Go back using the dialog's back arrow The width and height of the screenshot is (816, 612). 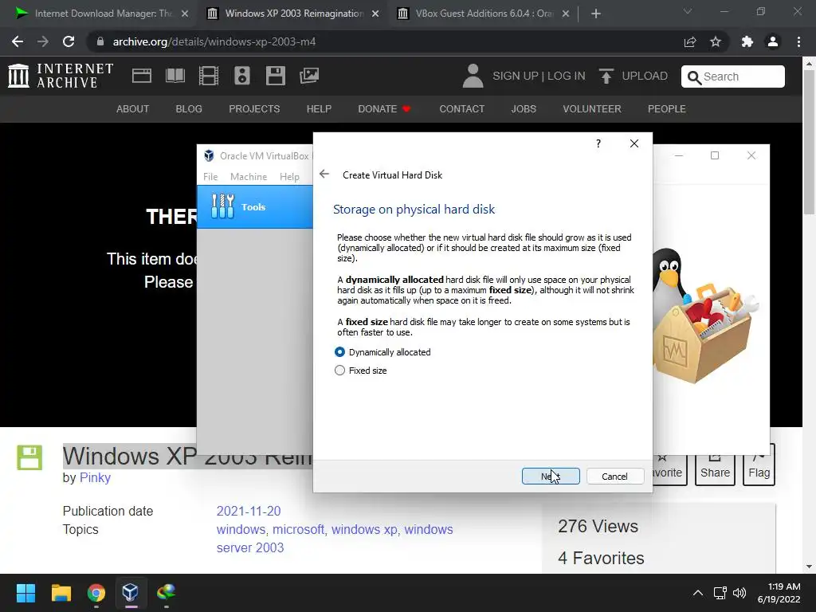(324, 175)
